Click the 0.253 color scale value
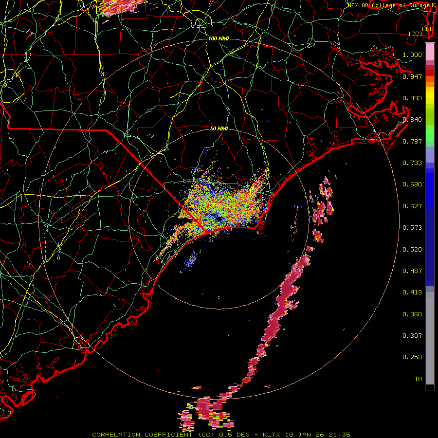The width and height of the screenshot is (438, 438). tap(412, 357)
